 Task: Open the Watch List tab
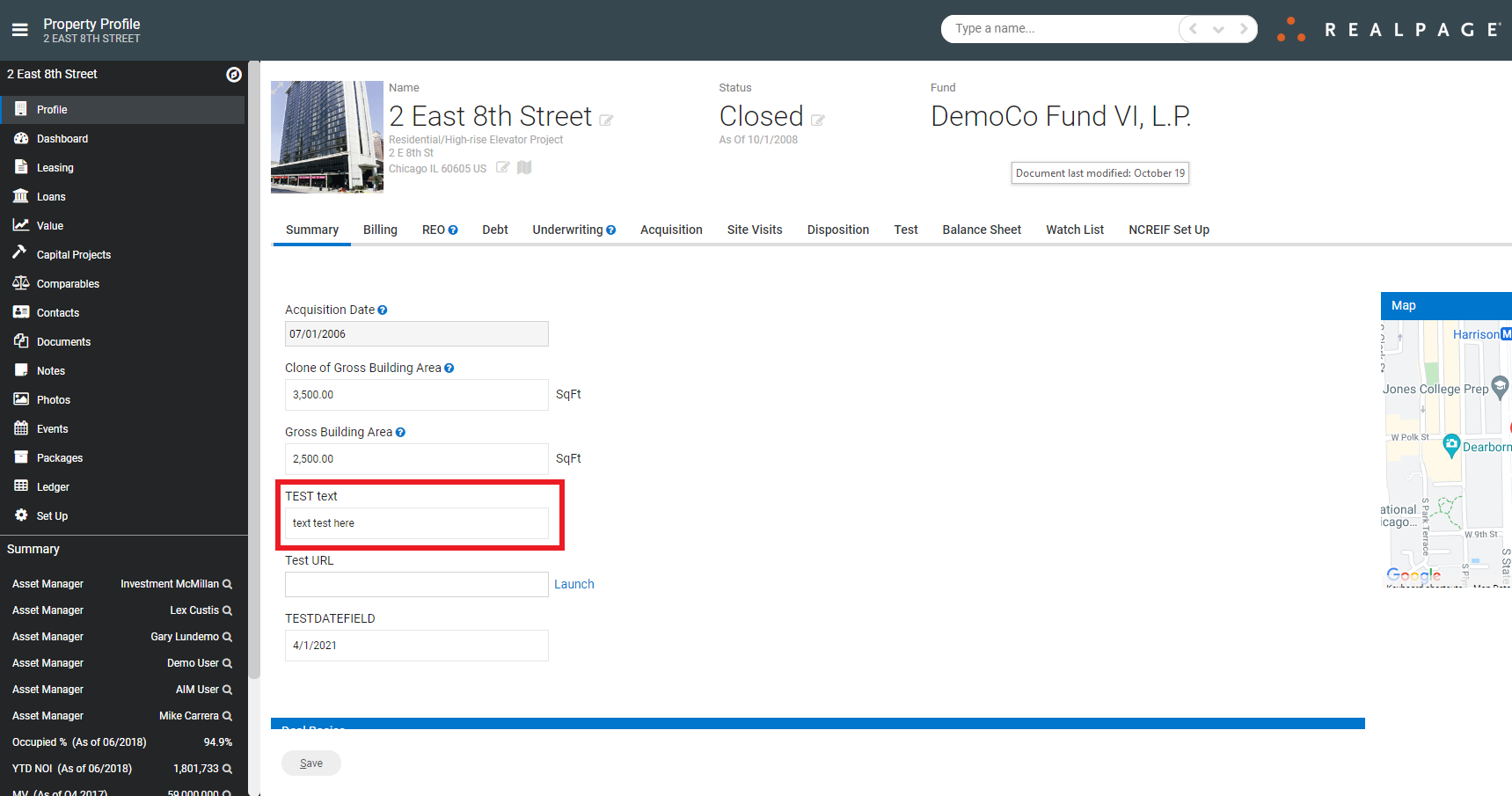point(1074,230)
